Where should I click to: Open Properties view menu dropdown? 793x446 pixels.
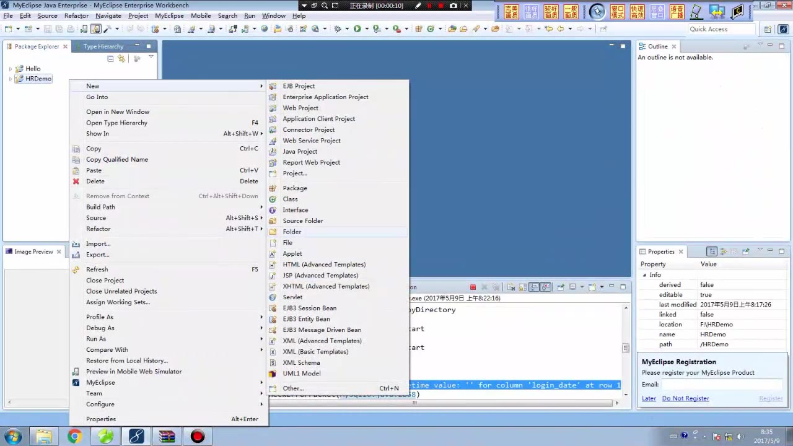click(x=760, y=250)
